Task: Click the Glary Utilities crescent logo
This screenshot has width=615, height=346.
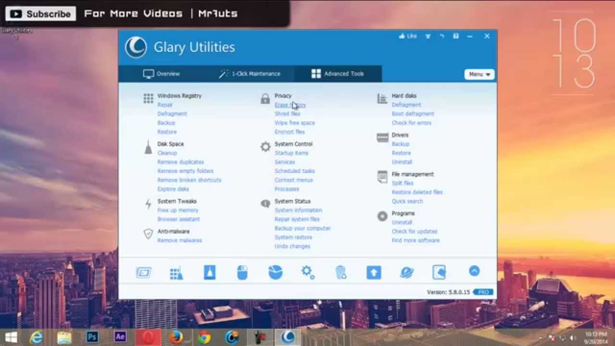Action: point(136,47)
